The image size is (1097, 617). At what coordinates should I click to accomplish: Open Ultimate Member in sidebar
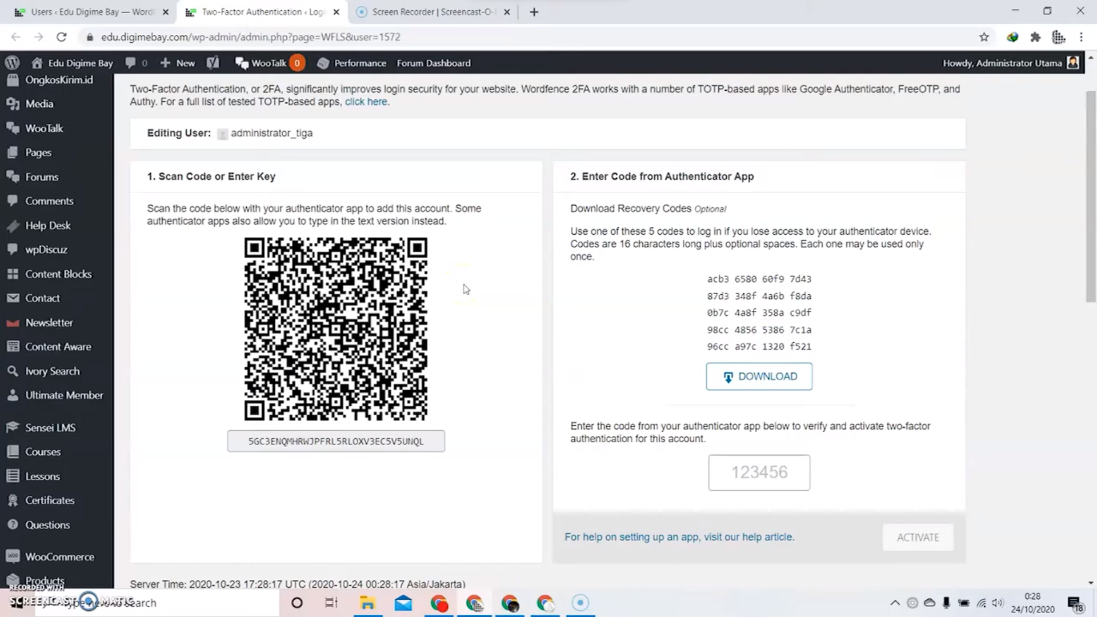[57, 395]
